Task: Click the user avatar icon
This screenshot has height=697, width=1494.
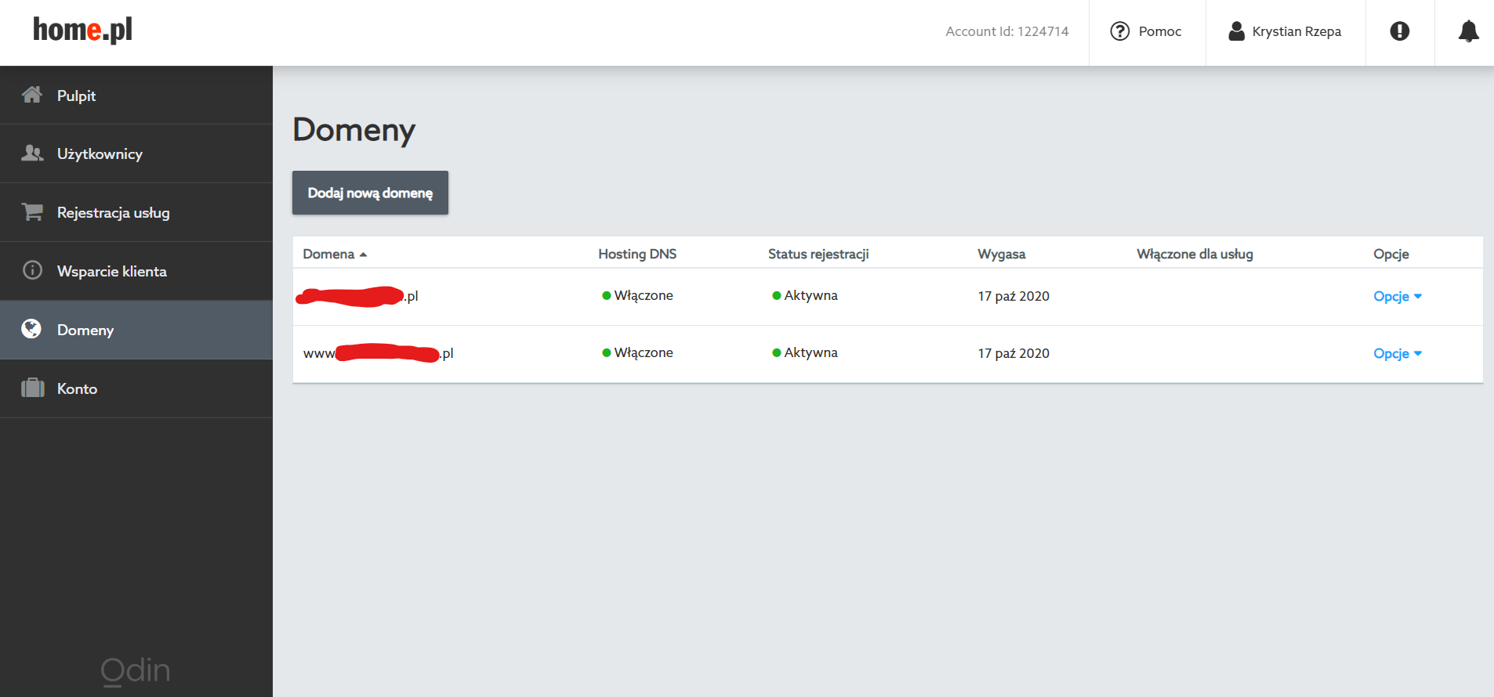Action: pos(1236,31)
